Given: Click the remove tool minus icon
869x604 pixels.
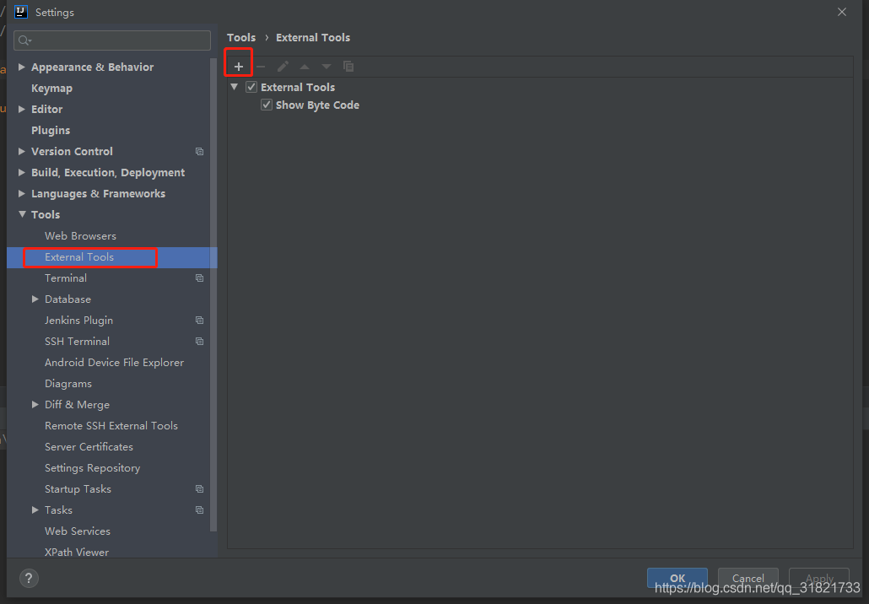Looking at the screenshot, I should coord(261,67).
